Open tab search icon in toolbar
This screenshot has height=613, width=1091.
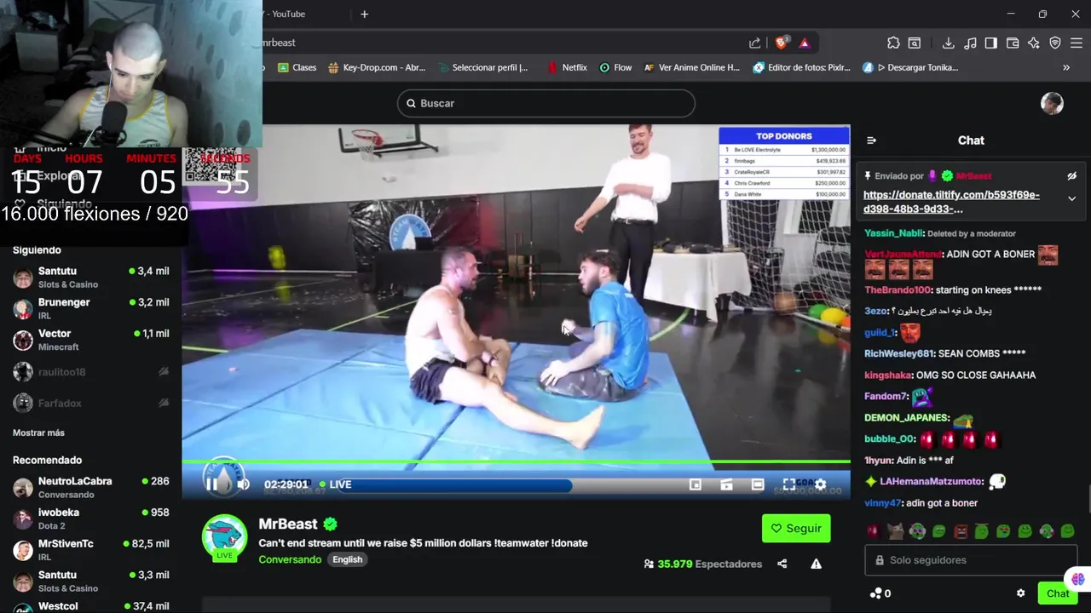pos(915,43)
